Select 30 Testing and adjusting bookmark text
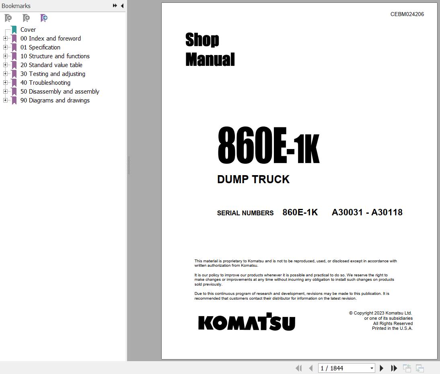440x374 pixels. [x=53, y=74]
